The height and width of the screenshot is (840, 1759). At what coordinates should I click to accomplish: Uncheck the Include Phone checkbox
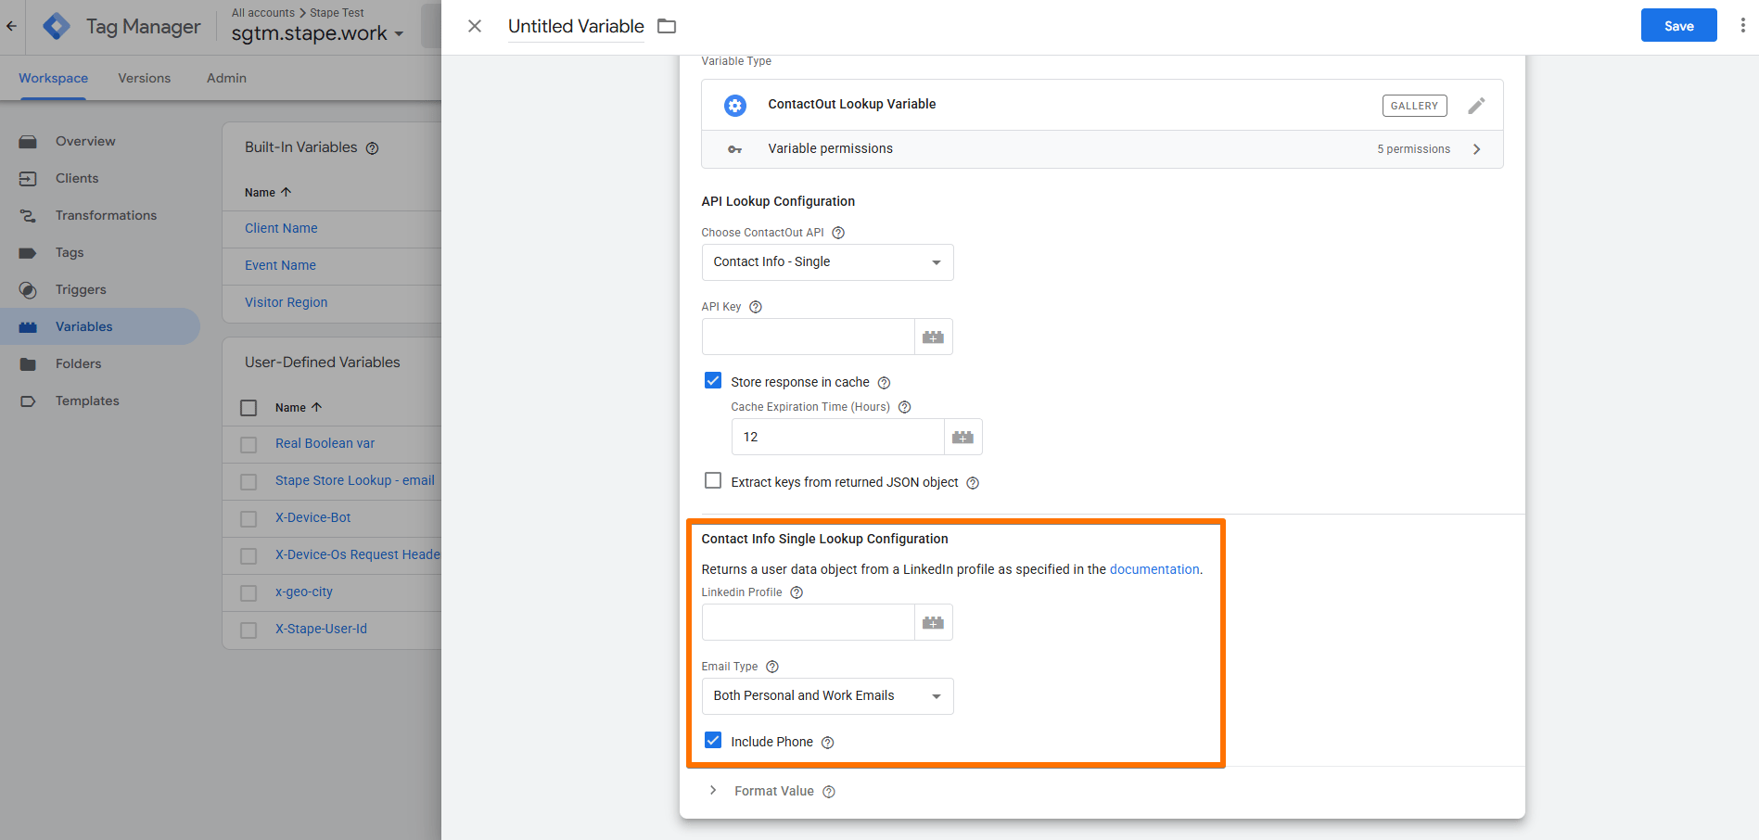pyautogui.click(x=713, y=740)
